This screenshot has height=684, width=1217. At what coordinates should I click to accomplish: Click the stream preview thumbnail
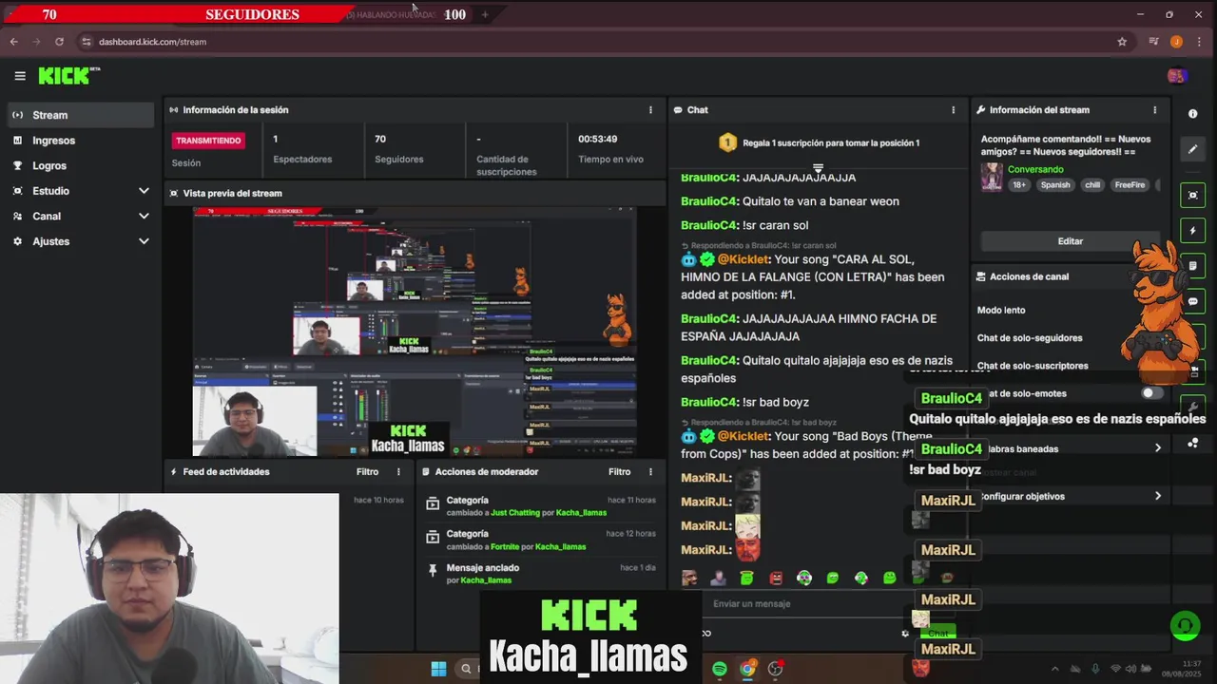(x=415, y=332)
